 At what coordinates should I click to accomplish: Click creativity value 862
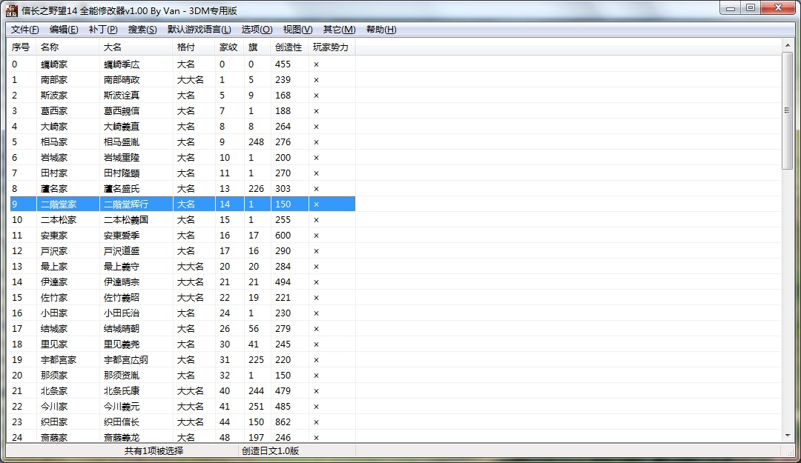[x=283, y=422]
